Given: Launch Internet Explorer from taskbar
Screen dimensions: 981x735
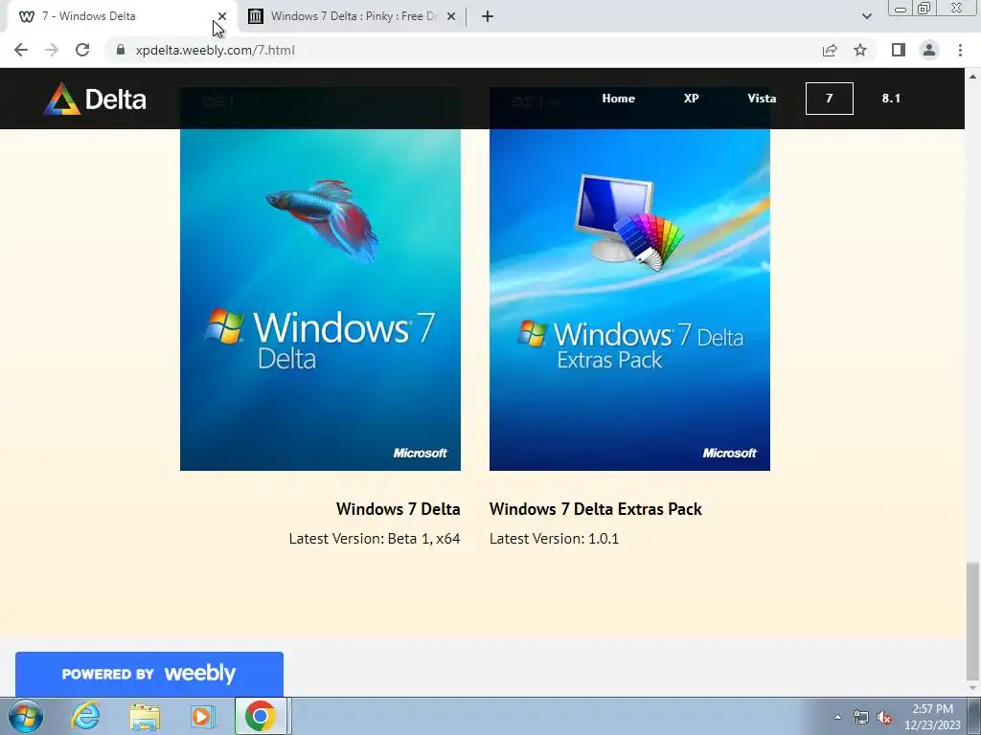Looking at the screenshot, I should [x=85, y=716].
